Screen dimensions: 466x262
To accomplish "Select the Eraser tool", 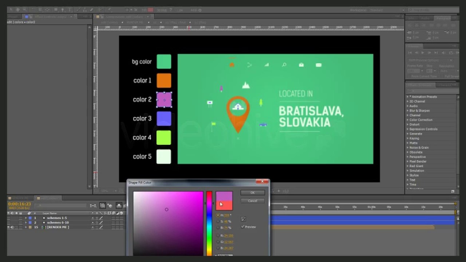I will [x=92, y=10].
